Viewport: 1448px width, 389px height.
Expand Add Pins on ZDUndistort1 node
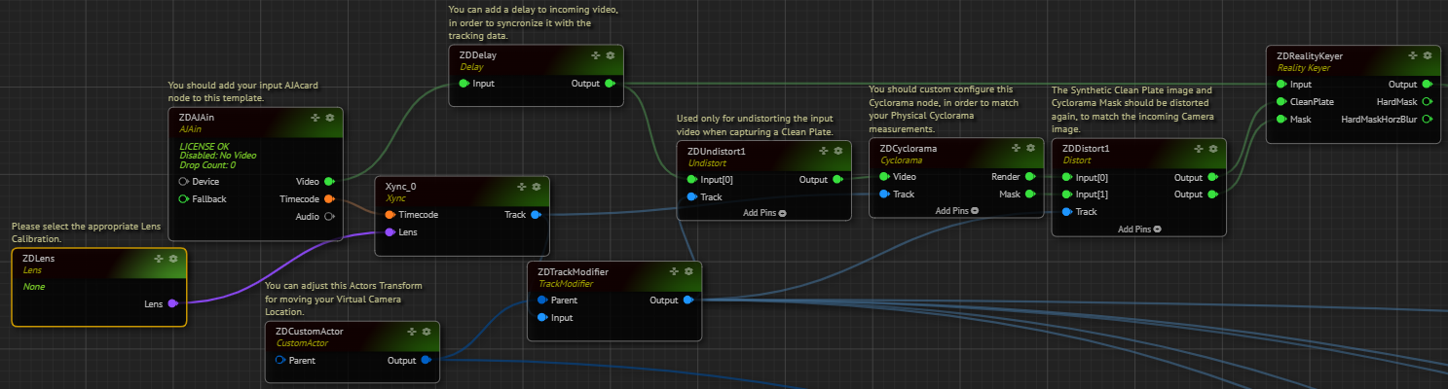[x=764, y=212]
